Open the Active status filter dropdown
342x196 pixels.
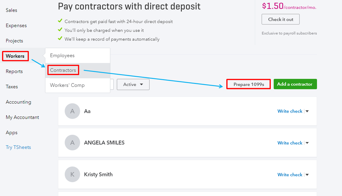133,84
